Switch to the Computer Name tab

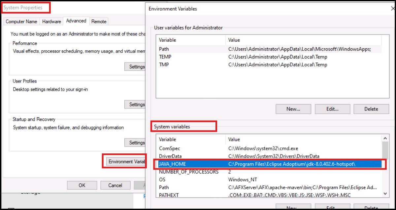(21, 21)
